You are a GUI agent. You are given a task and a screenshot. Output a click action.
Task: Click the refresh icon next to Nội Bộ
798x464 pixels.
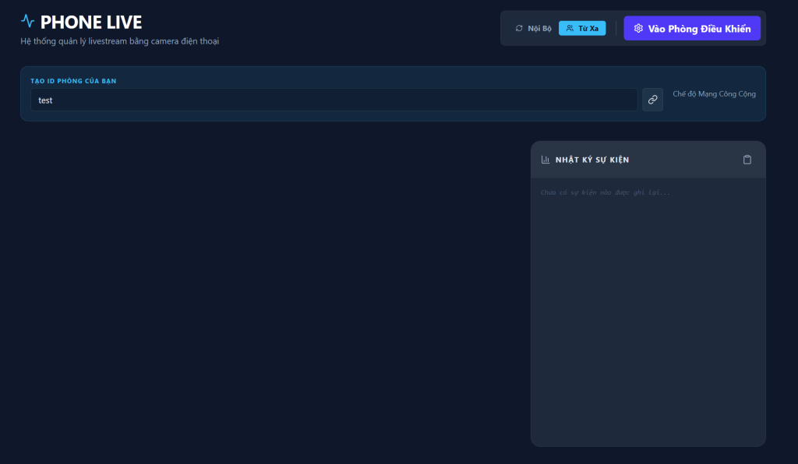[519, 29]
